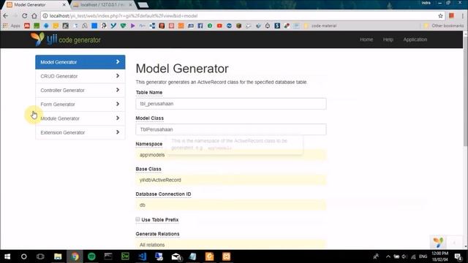Click the chevron on the Form Generator row
The height and width of the screenshot is (263, 468).
click(118, 104)
